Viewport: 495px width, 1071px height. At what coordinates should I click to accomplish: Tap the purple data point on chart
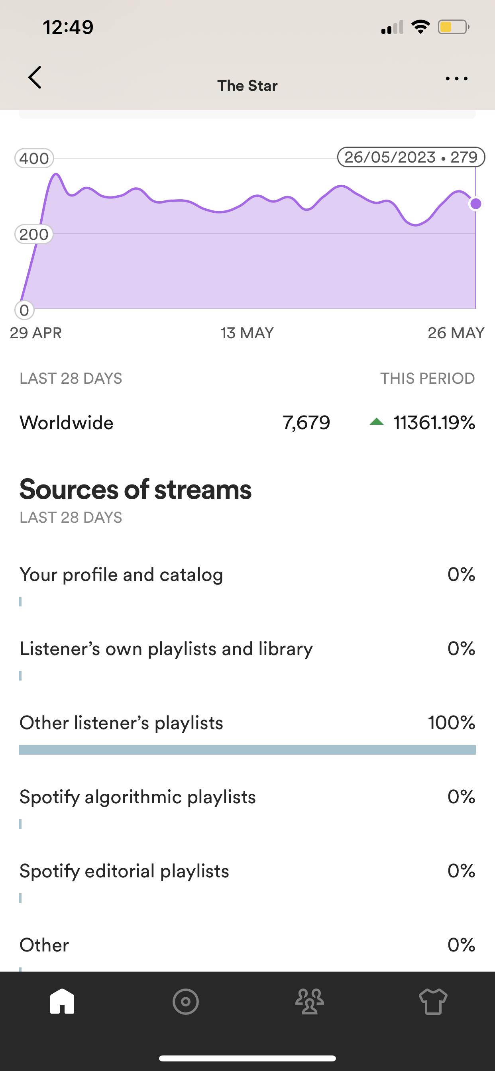[x=475, y=204]
